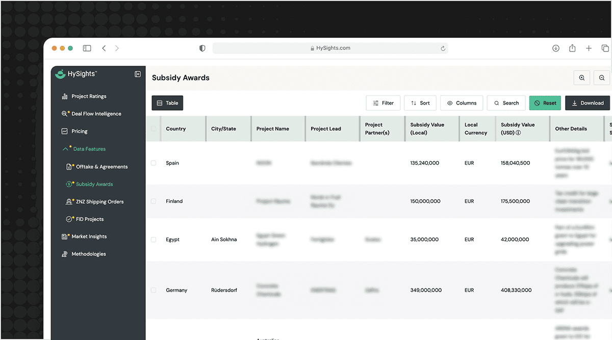Click the info icon beside Subsidy Value (USD)
612x340 pixels.
pyautogui.click(x=518, y=133)
